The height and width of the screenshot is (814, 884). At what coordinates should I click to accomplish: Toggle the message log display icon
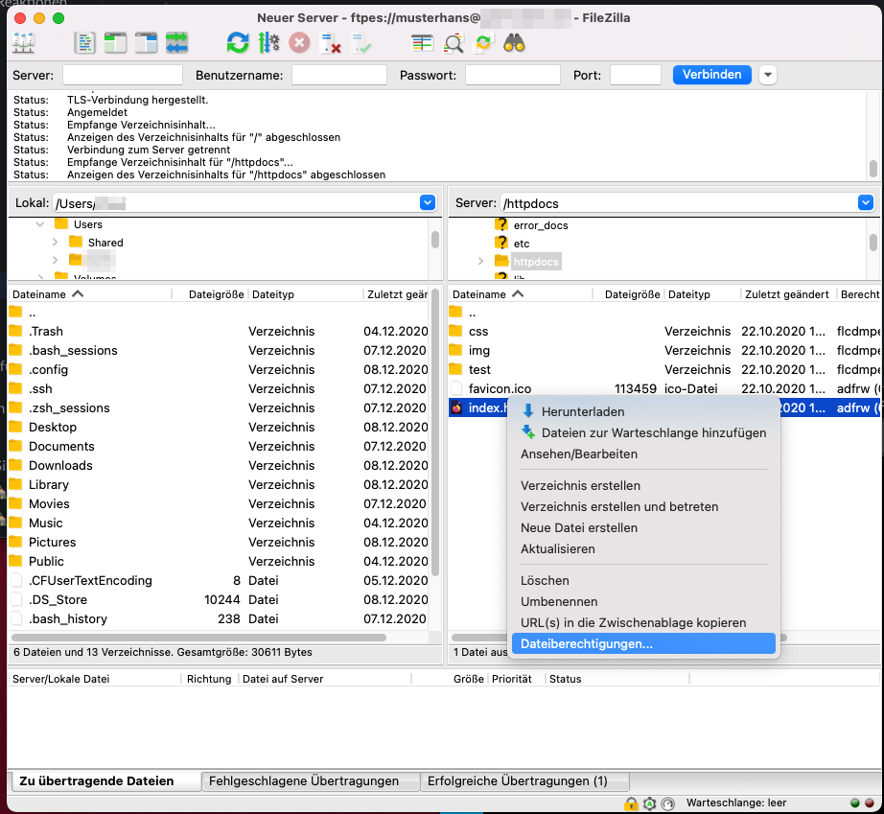click(x=85, y=43)
